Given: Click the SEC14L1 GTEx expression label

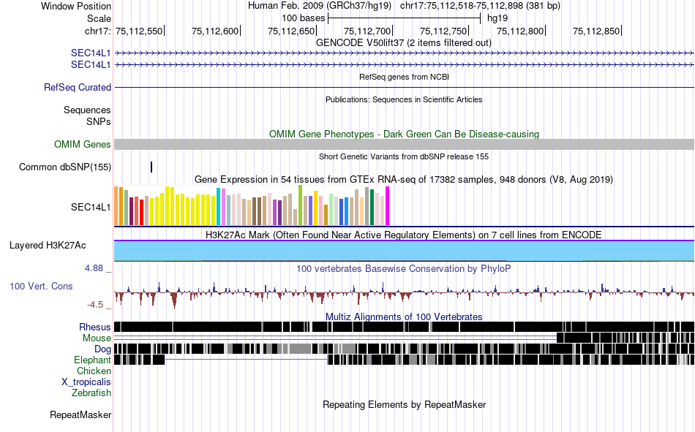Looking at the screenshot, I should click(91, 208).
